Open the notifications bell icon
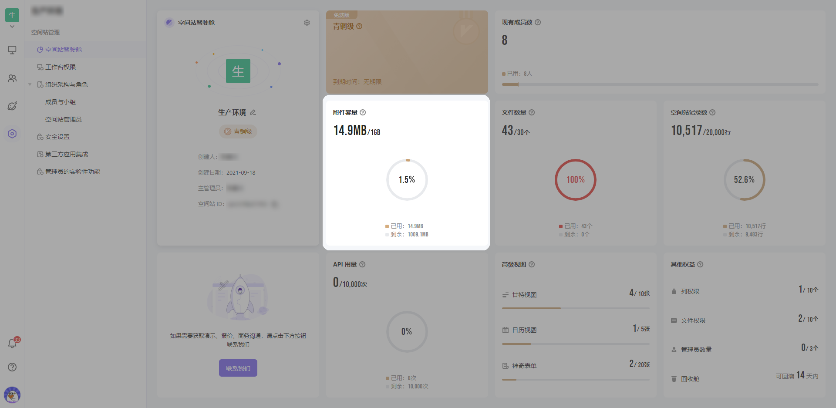 [x=12, y=344]
